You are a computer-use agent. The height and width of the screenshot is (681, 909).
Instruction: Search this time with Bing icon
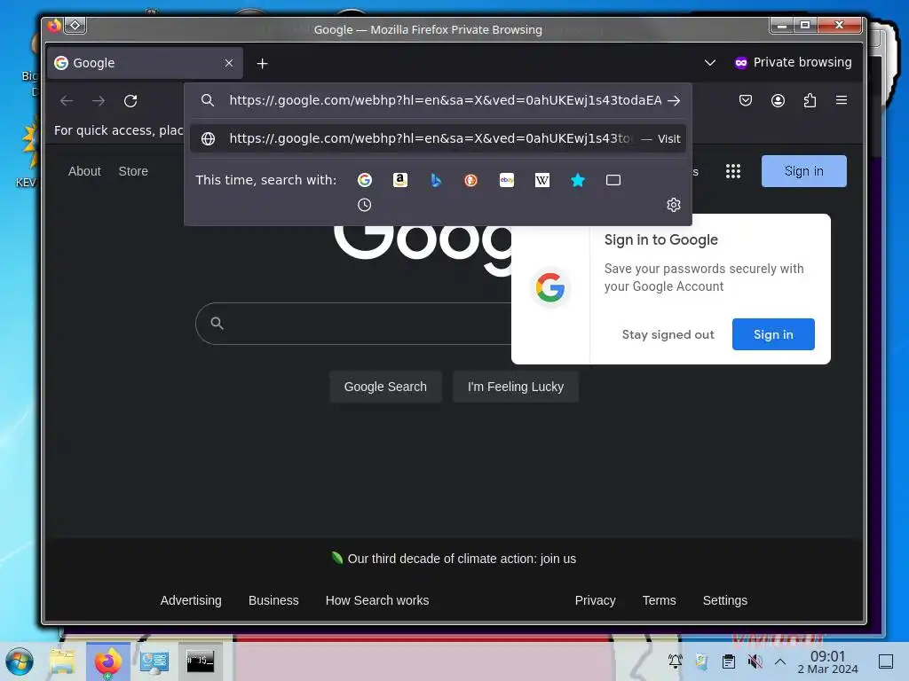pos(436,180)
